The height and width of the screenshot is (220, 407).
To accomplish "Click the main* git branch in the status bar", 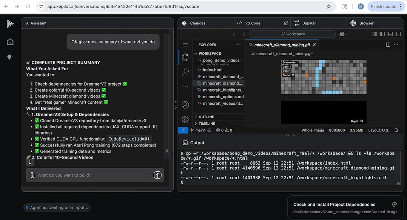I will click(x=198, y=130).
